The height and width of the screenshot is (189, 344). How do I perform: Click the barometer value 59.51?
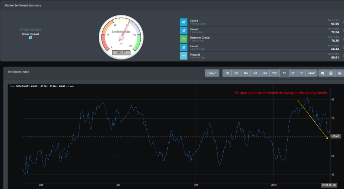tap(335, 58)
